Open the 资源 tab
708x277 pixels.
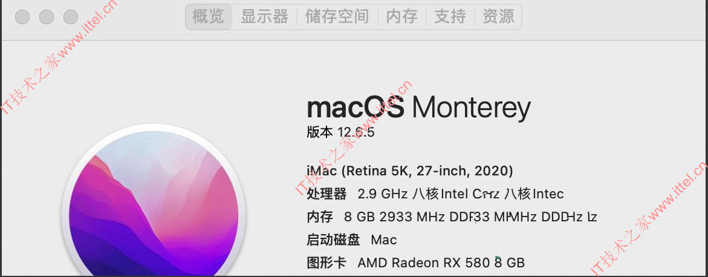pyautogui.click(x=498, y=17)
